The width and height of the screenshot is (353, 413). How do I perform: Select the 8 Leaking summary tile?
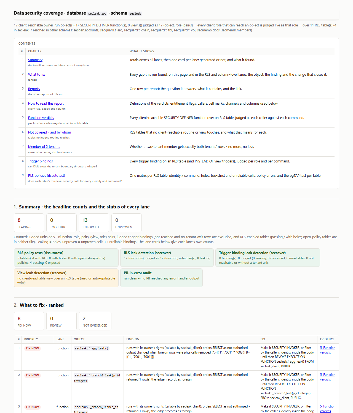[29, 223]
